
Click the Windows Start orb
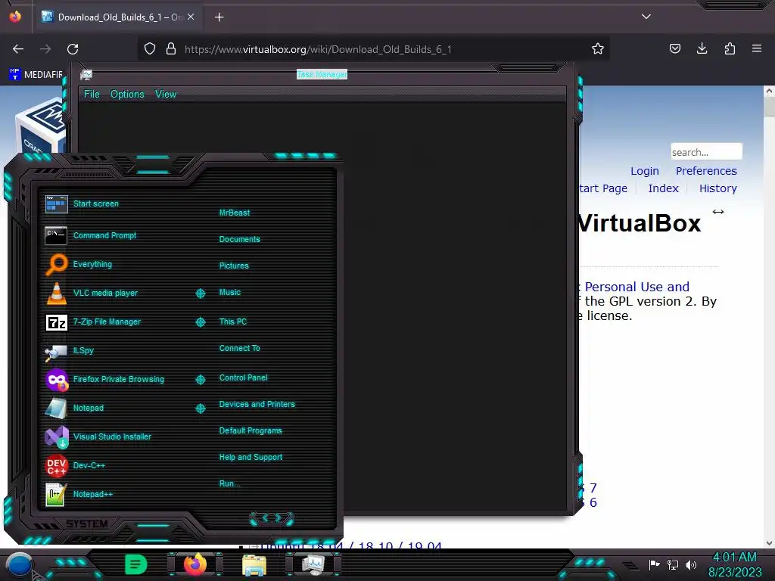point(19,564)
